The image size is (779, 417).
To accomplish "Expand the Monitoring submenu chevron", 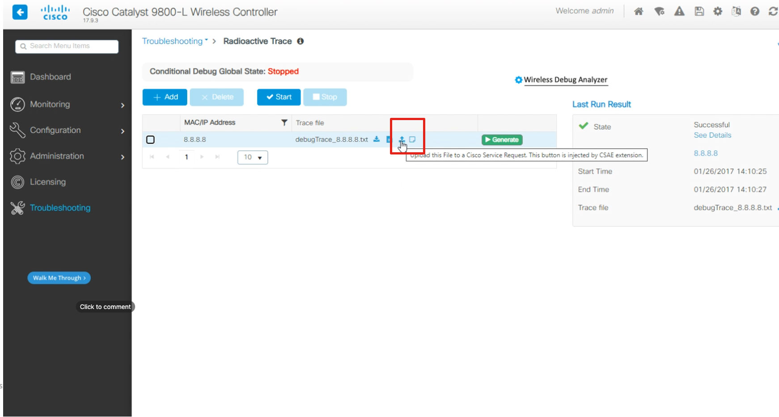I will coord(123,105).
